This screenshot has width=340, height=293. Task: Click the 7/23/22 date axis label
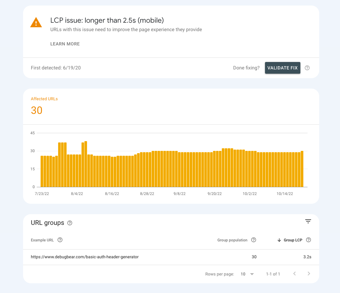coord(42,194)
